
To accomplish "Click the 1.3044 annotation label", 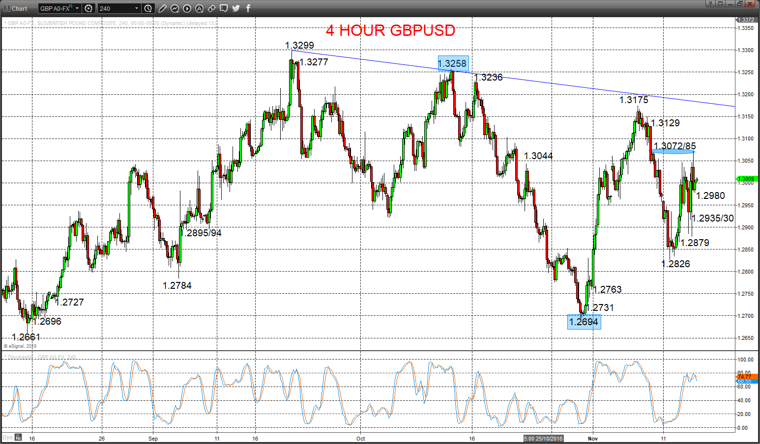I will [x=538, y=156].
